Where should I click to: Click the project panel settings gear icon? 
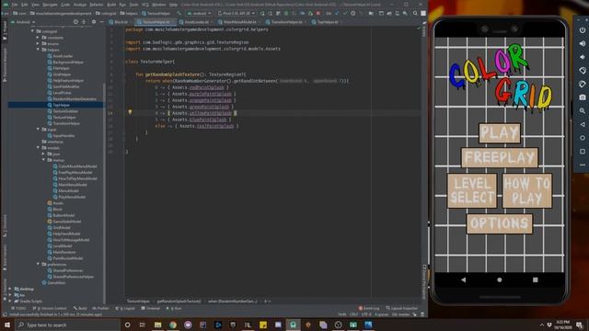point(94,22)
